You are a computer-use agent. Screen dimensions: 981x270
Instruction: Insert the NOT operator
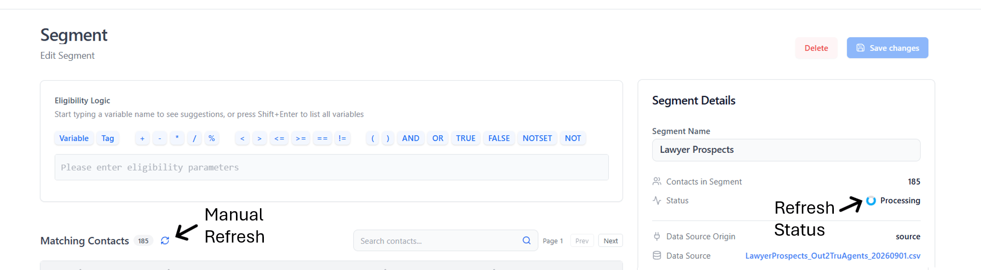[x=573, y=138]
